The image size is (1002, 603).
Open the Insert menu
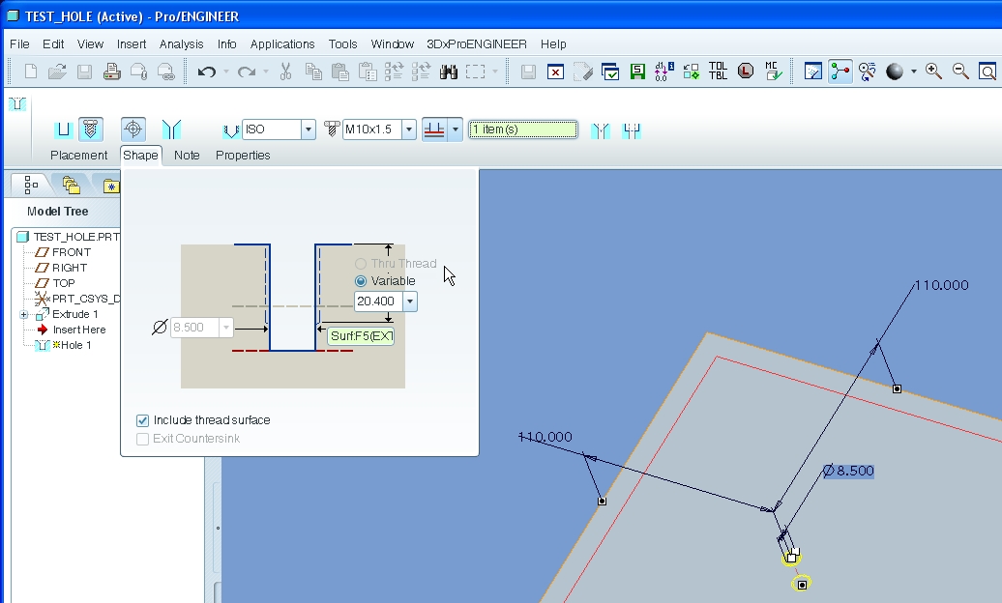click(131, 44)
